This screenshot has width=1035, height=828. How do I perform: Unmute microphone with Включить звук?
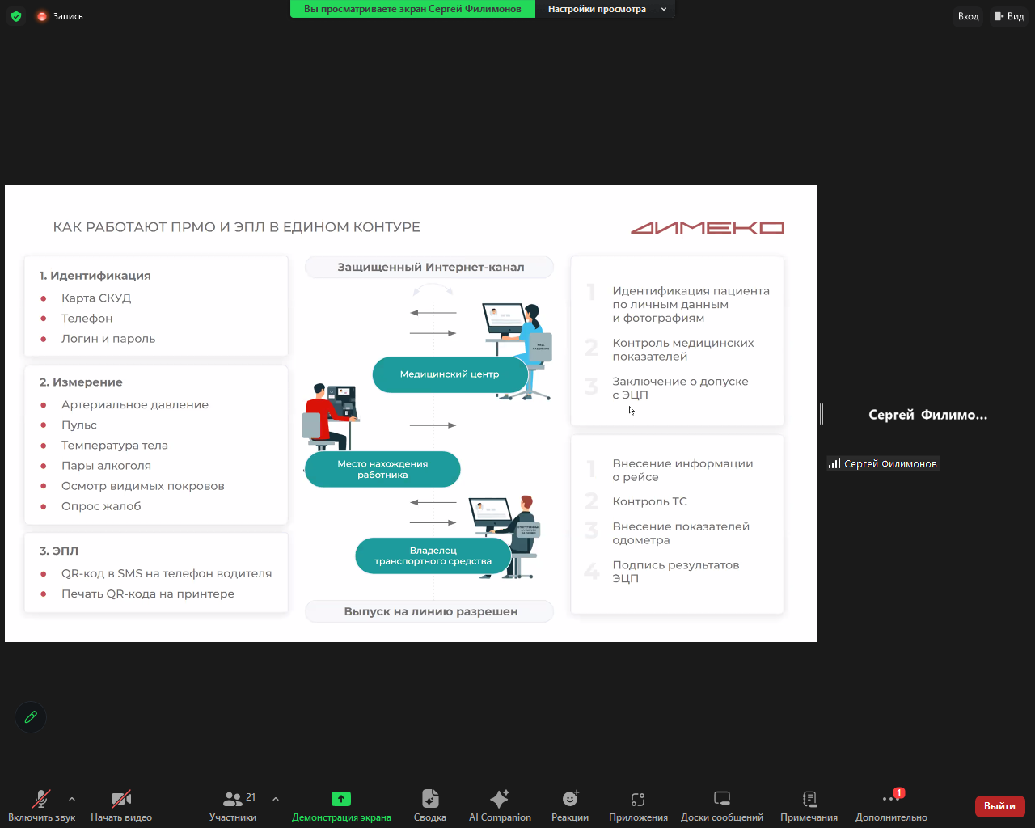click(x=40, y=801)
